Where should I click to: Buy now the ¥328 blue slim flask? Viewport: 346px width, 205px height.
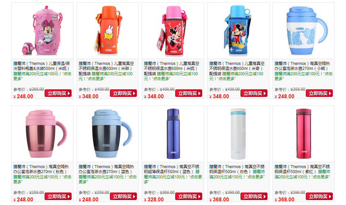click(189, 196)
